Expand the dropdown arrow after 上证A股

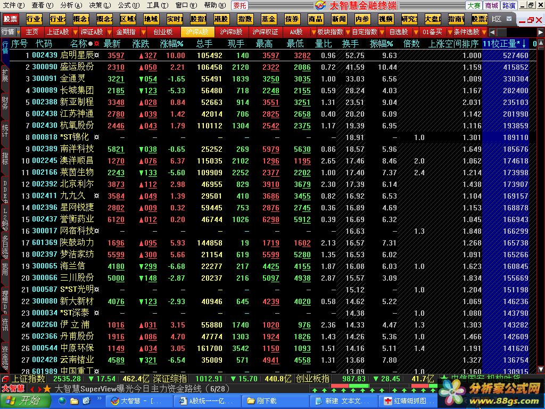click(75, 32)
